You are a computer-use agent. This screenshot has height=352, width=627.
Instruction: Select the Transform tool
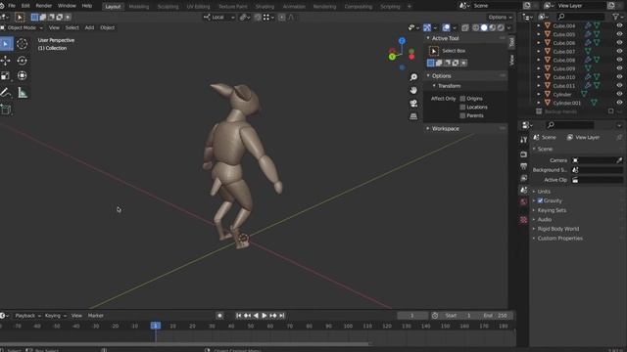[22, 75]
